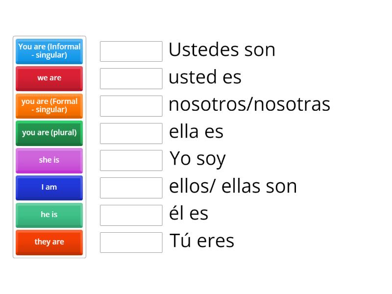Select the 'we are' card
Screen dimensions: 392x294
49,78
